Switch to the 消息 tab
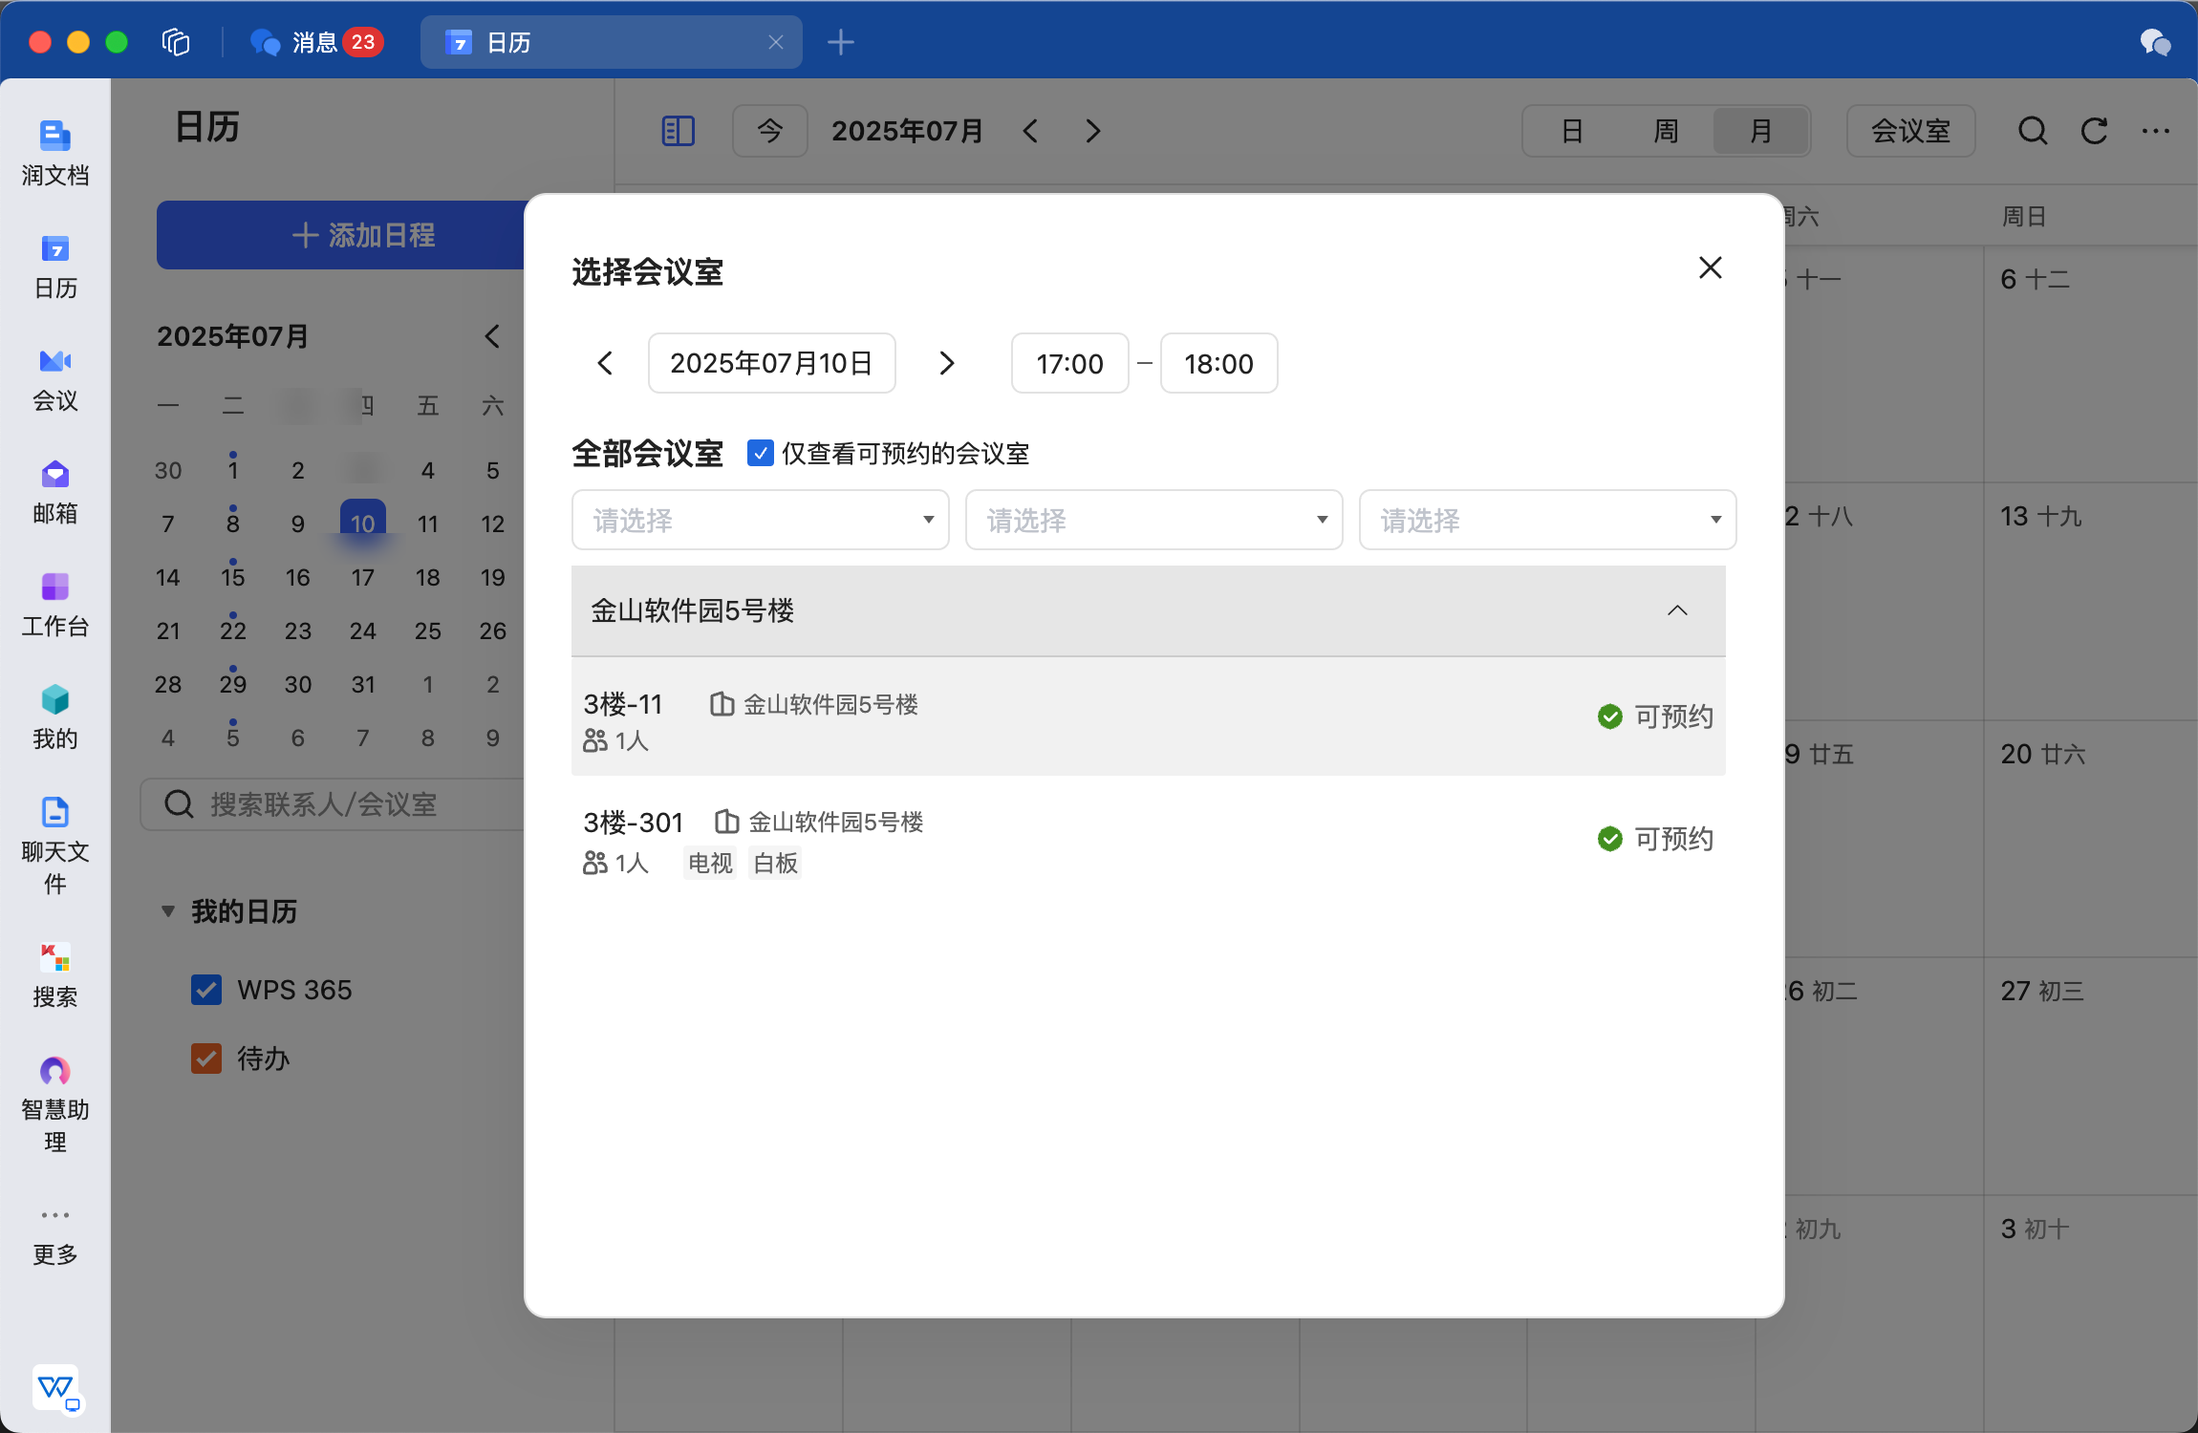Image resolution: width=2198 pixels, height=1433 pixels. point(315,42)
